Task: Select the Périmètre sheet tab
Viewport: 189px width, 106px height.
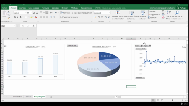Action: coord(17,97)
